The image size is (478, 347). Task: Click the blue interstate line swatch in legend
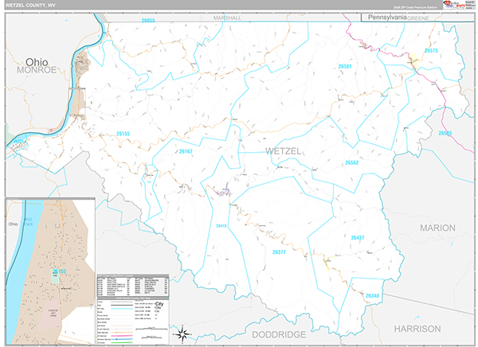[122, 339]
